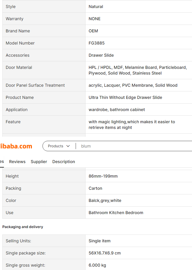Image resolution: width=192 pixels, height=270 pixels.
Task: Click the Product Name value text
Action: tap(125, 97)
